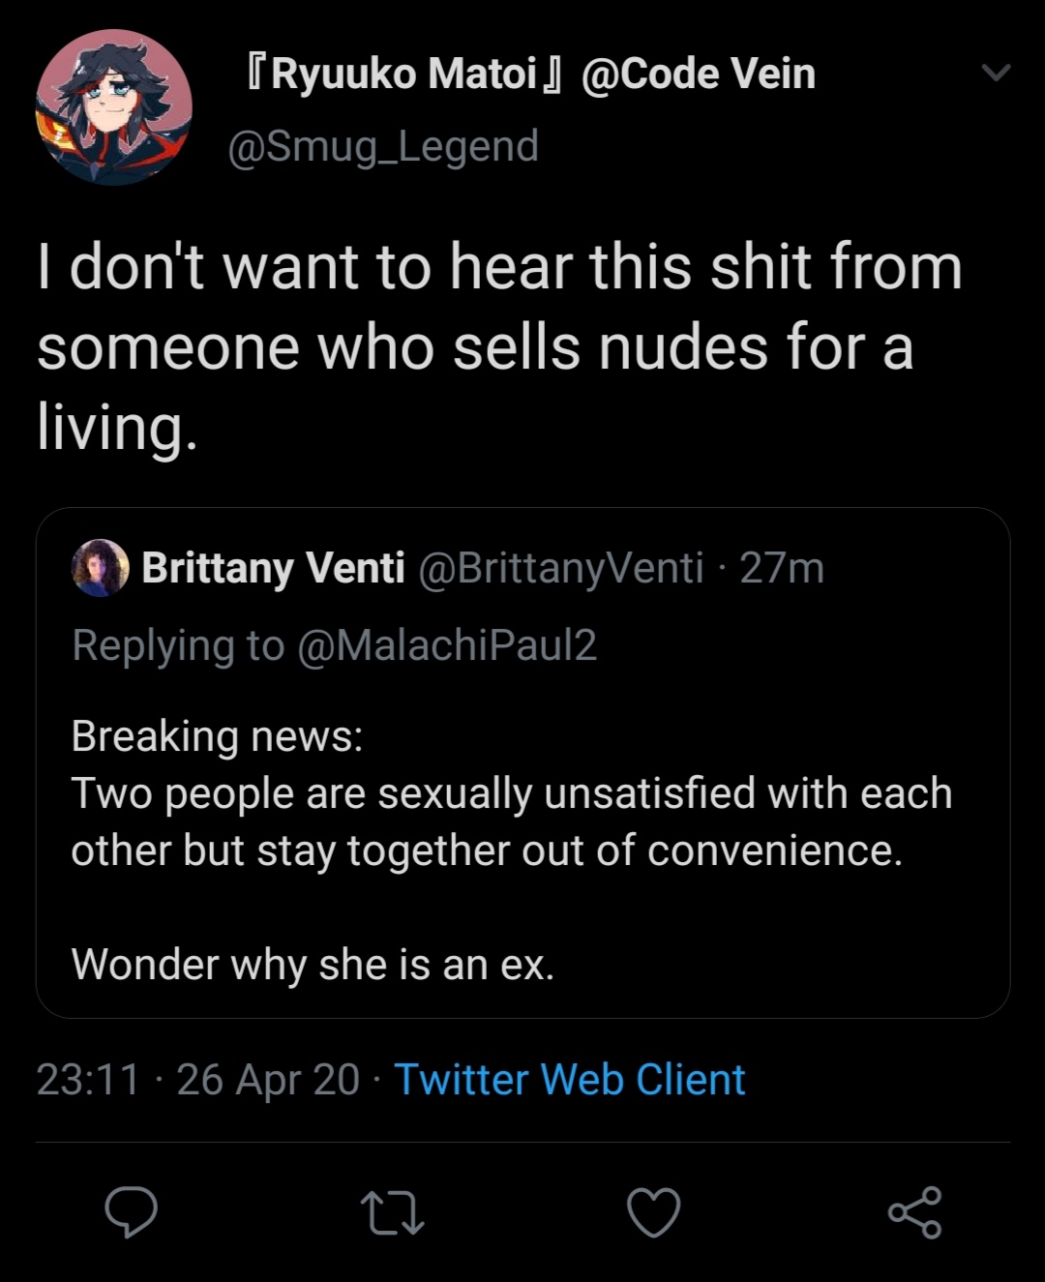Screen dimensions: 1045x1282
Task: Expand the tweet options chevron
Action: [x=996, y=74]
